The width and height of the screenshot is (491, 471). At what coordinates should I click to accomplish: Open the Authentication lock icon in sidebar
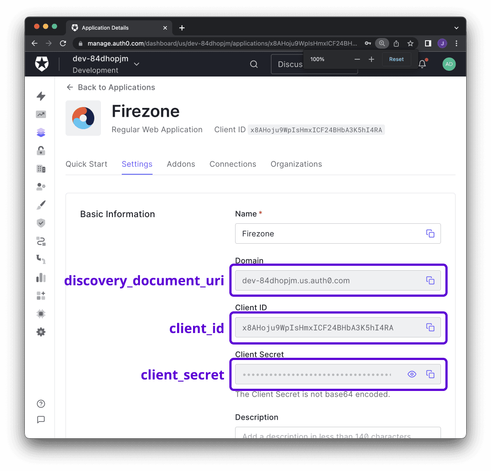(41, 151)
